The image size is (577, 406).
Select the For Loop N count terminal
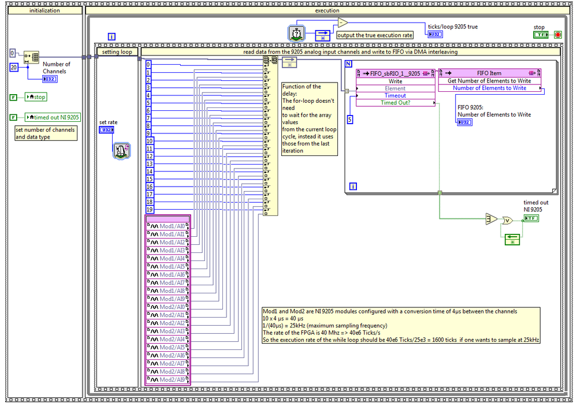[x=348, y=64]
